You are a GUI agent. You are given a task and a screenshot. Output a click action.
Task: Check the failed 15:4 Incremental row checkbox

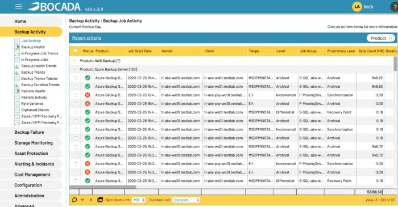point(76,95)
